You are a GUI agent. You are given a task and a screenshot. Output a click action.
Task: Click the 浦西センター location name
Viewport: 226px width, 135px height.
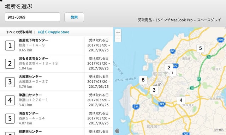click(29, 113)
